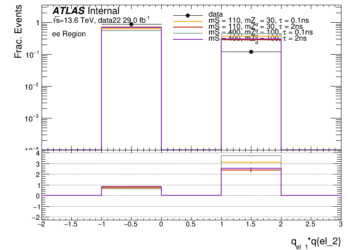Click the orange line sample in the legend
348x250 pixels.
(188, 21)
